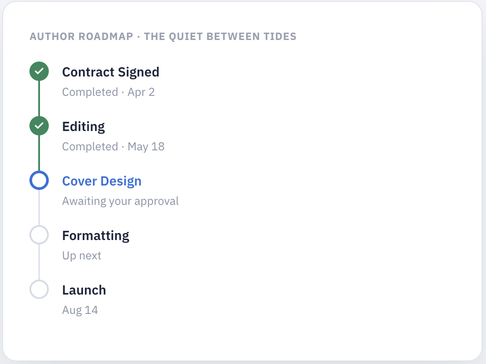Click the empty Launch step circle
Screen dimensions: 486x364
[39, 290]
